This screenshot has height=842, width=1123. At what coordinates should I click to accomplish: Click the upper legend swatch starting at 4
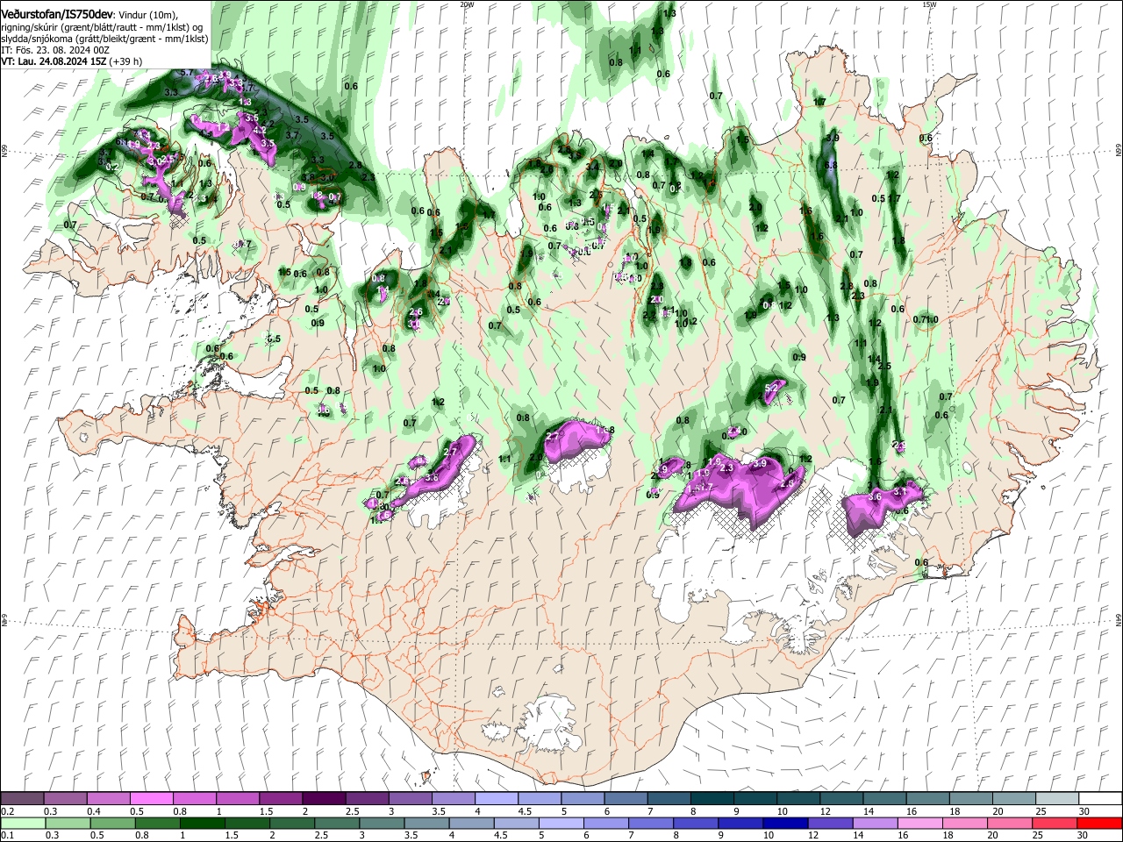point(496,799)
